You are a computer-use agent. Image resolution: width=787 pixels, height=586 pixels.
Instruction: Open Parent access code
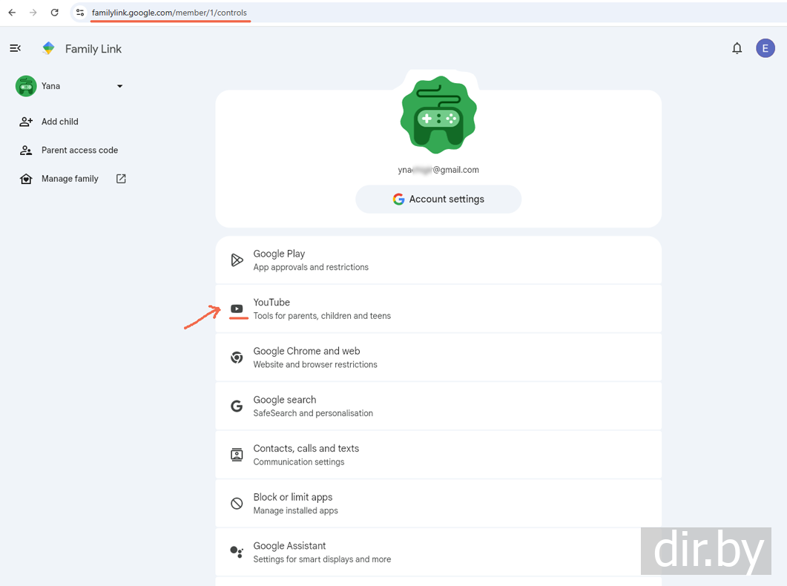coord(79,150)
